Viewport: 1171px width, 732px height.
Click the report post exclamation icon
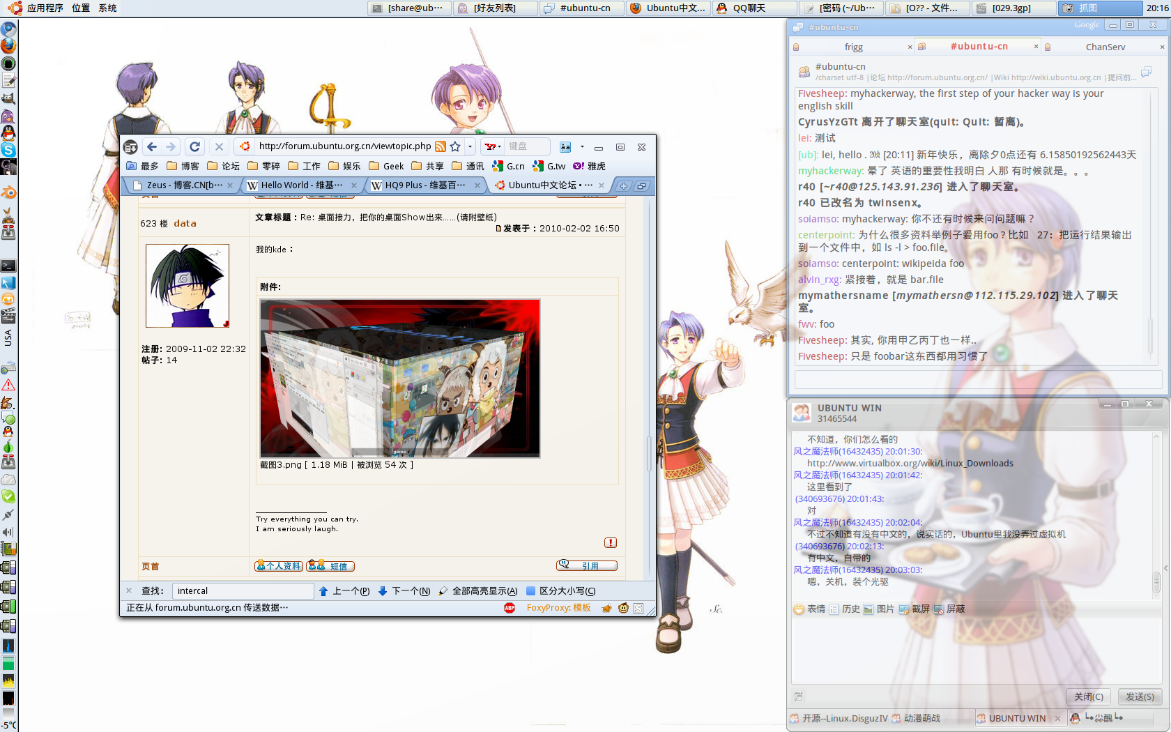click(611, 542)
